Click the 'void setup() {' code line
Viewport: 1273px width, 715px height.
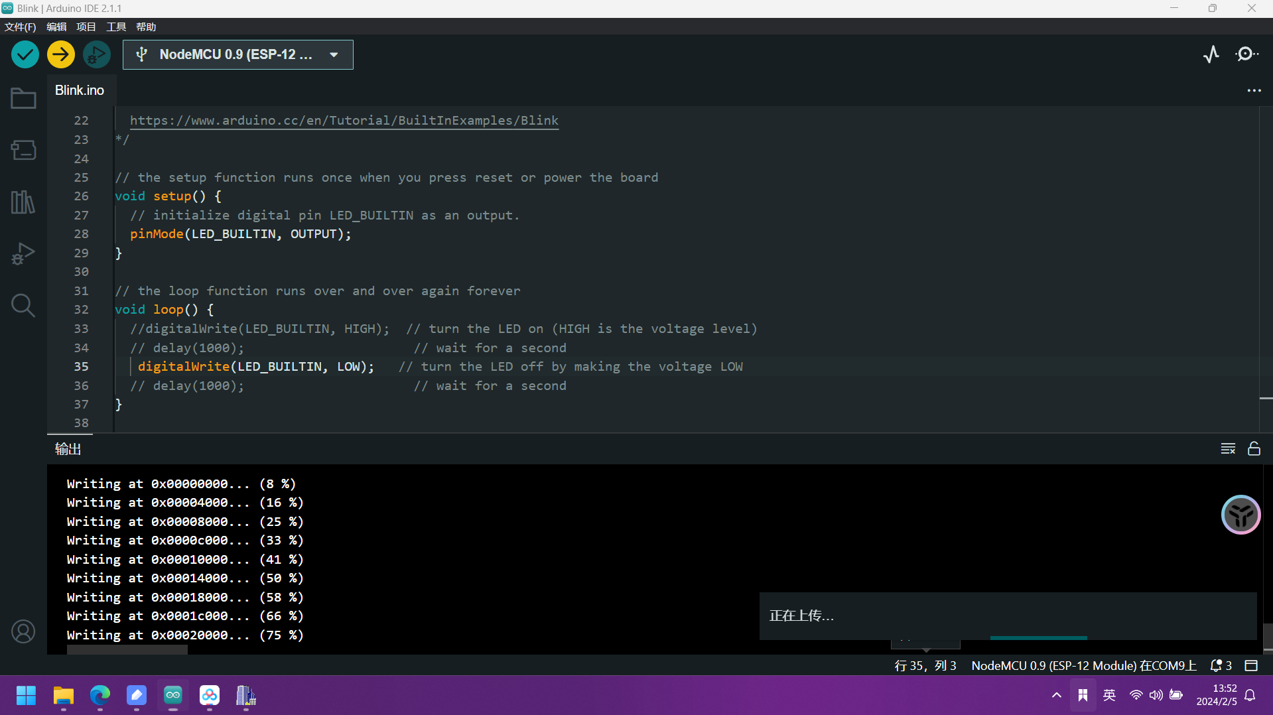pyautogui.click(x=168, y=196)
